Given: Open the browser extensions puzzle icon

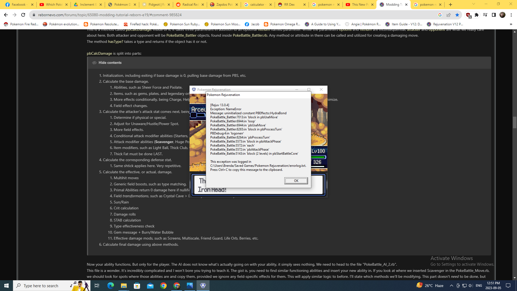Looking at the screenshot, I should pos(477,15).
